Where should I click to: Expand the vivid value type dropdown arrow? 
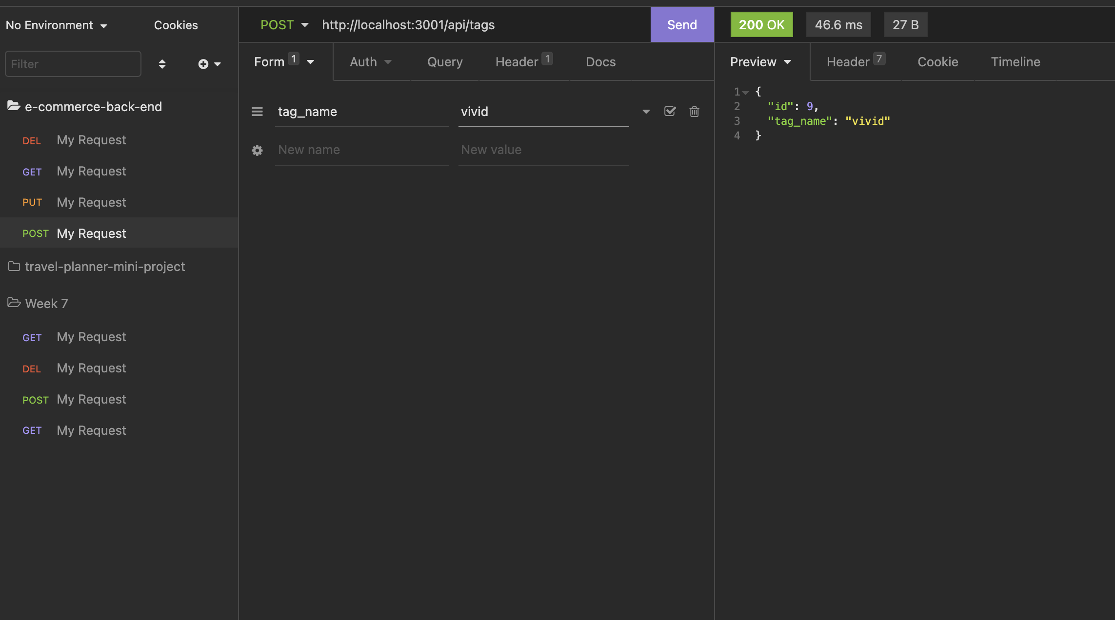tap(646, 112)
